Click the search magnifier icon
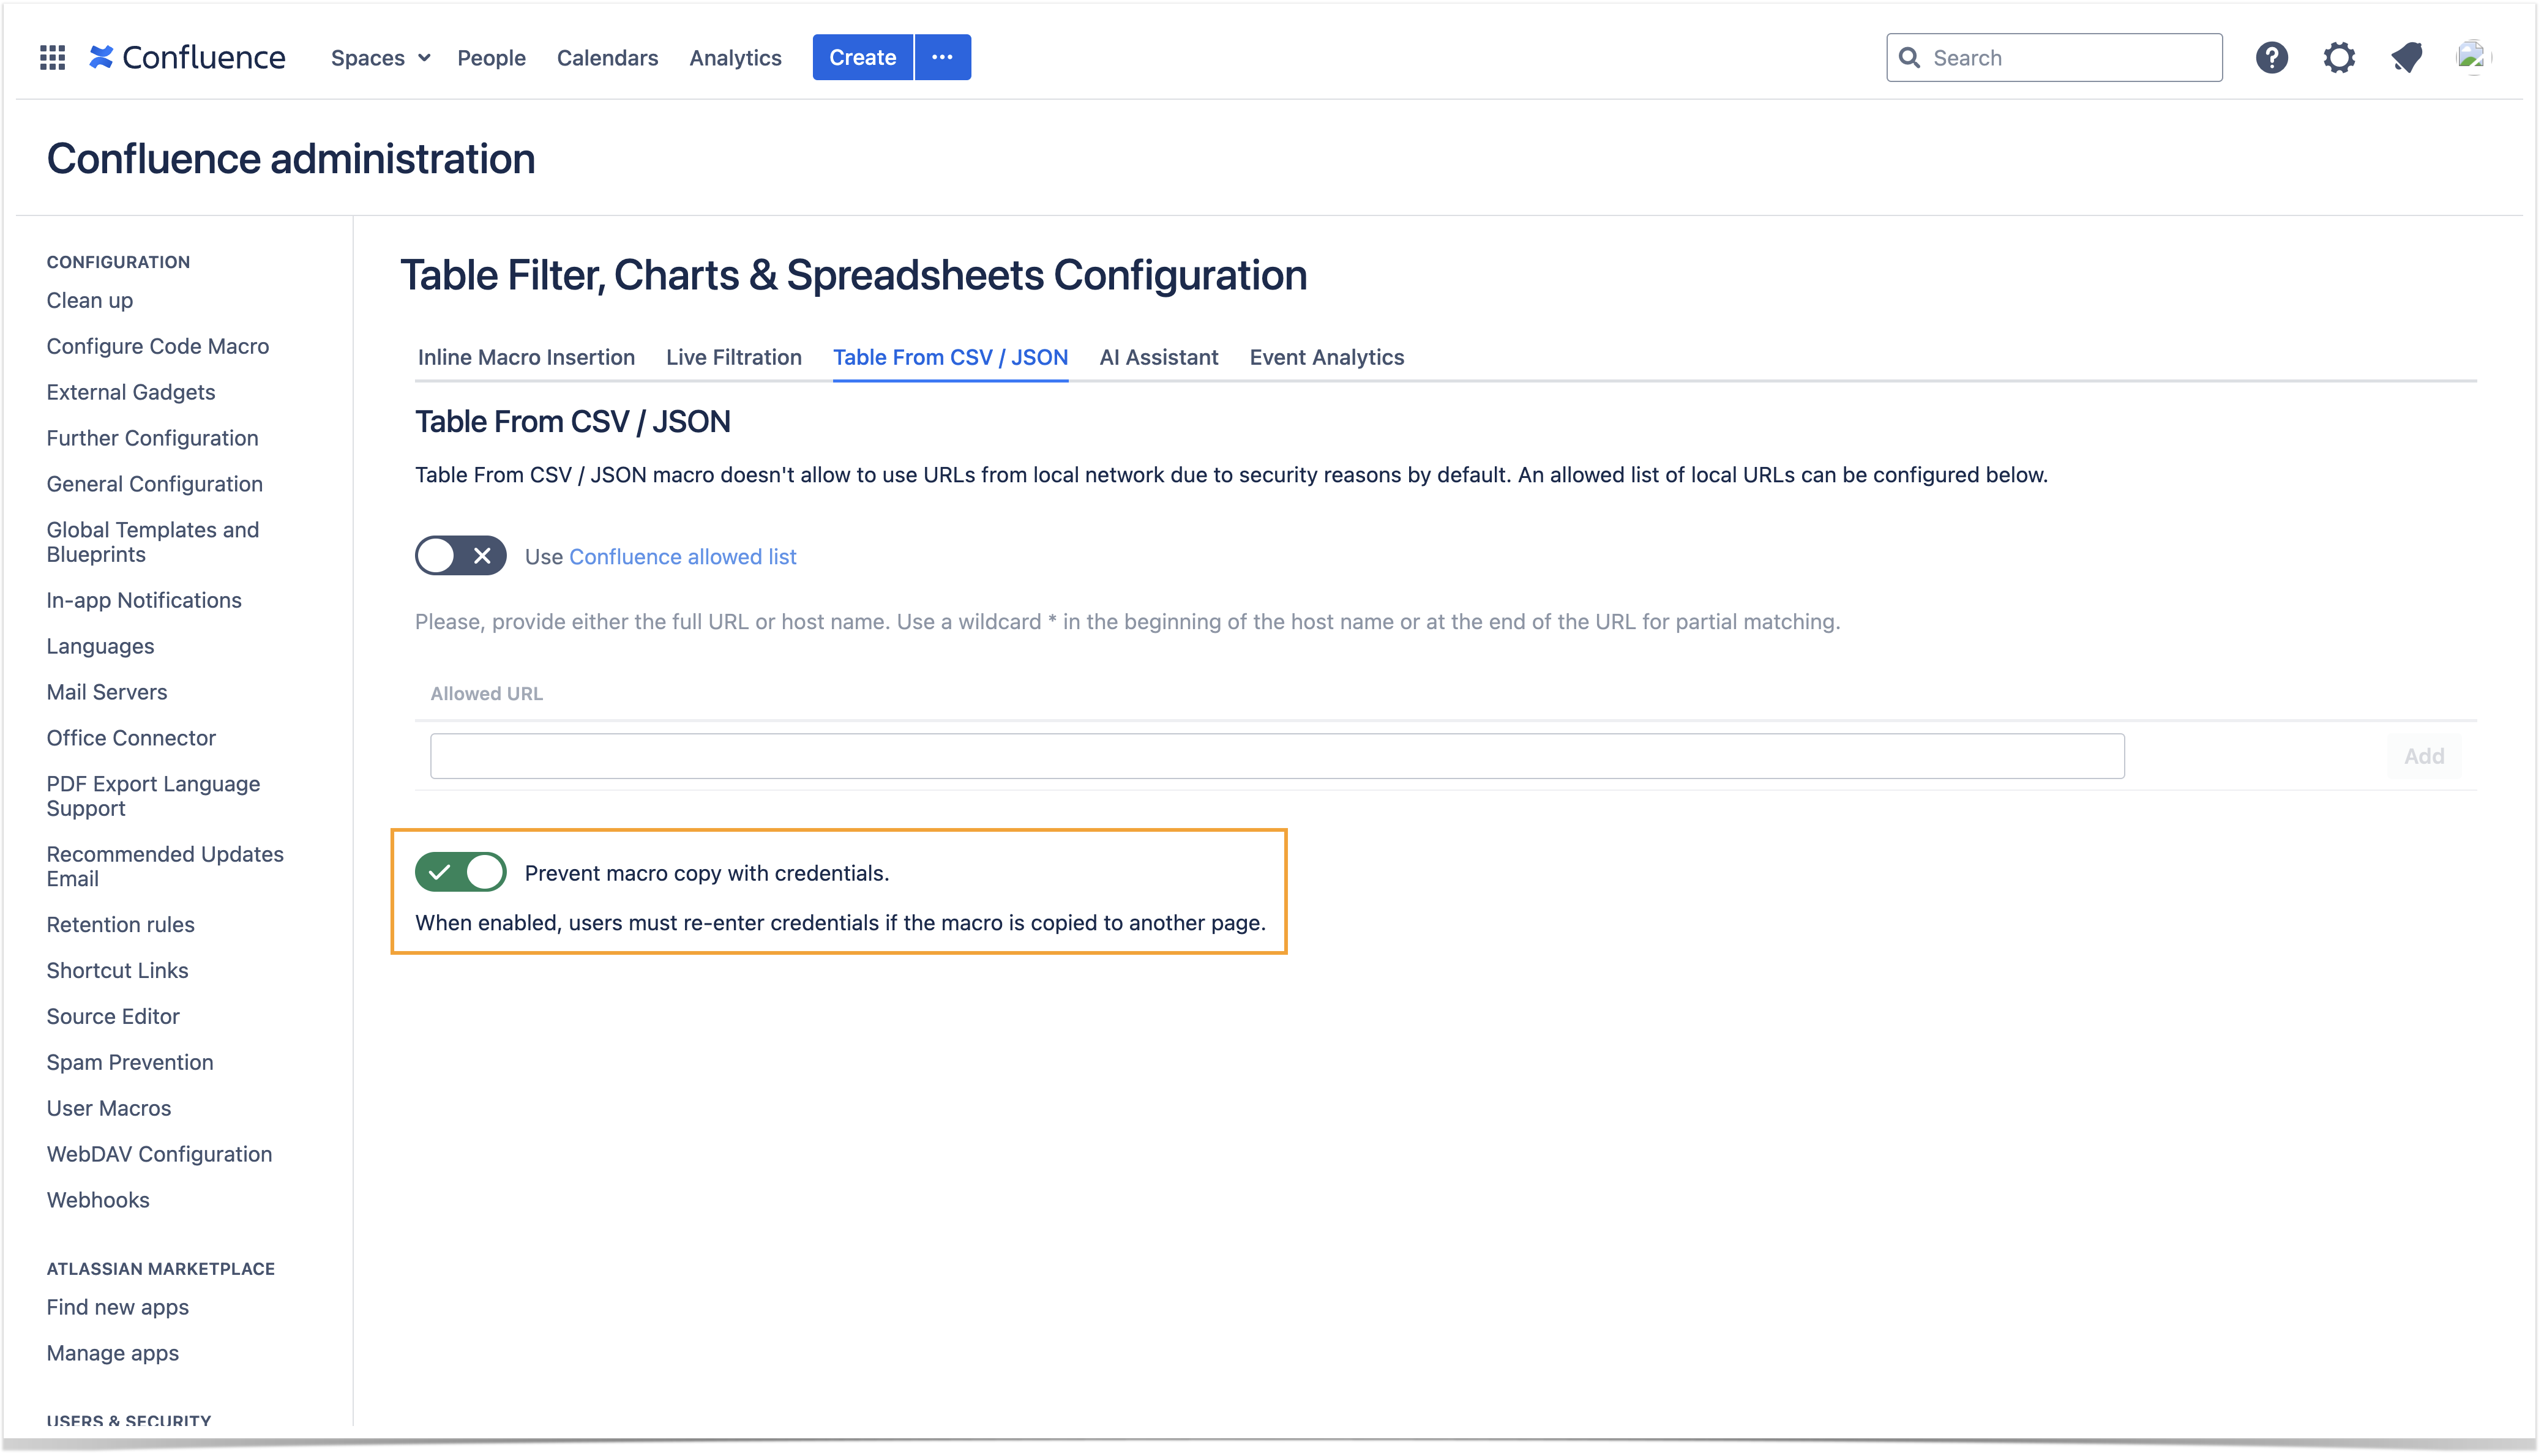The height and width of the screenshot is (1456, 2544). tap(1909, 58)
